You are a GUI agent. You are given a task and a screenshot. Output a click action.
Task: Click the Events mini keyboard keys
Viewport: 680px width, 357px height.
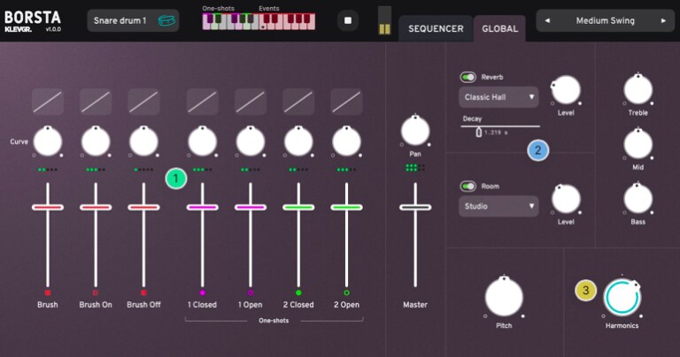point(287,21)
